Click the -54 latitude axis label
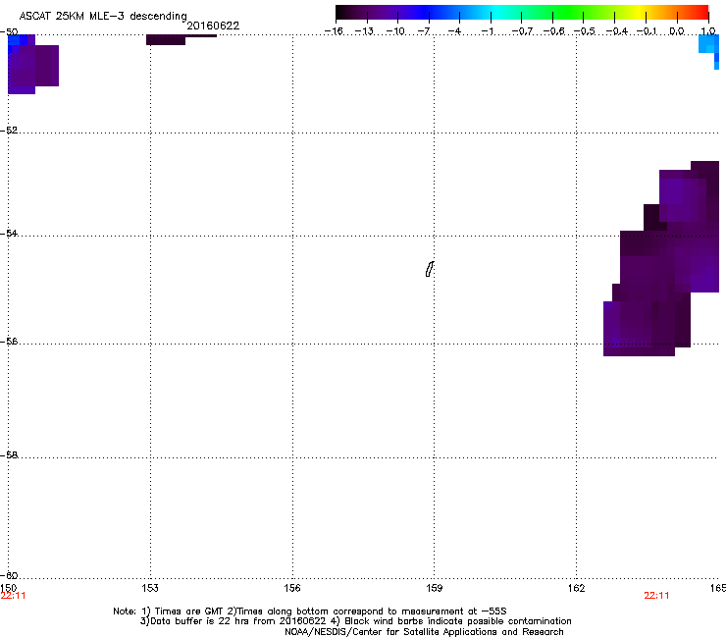Screen dimensions: 726x638 (9, 233)
